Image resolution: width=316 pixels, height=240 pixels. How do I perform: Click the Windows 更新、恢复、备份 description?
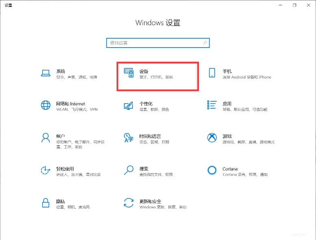click(x=163, y=207)
